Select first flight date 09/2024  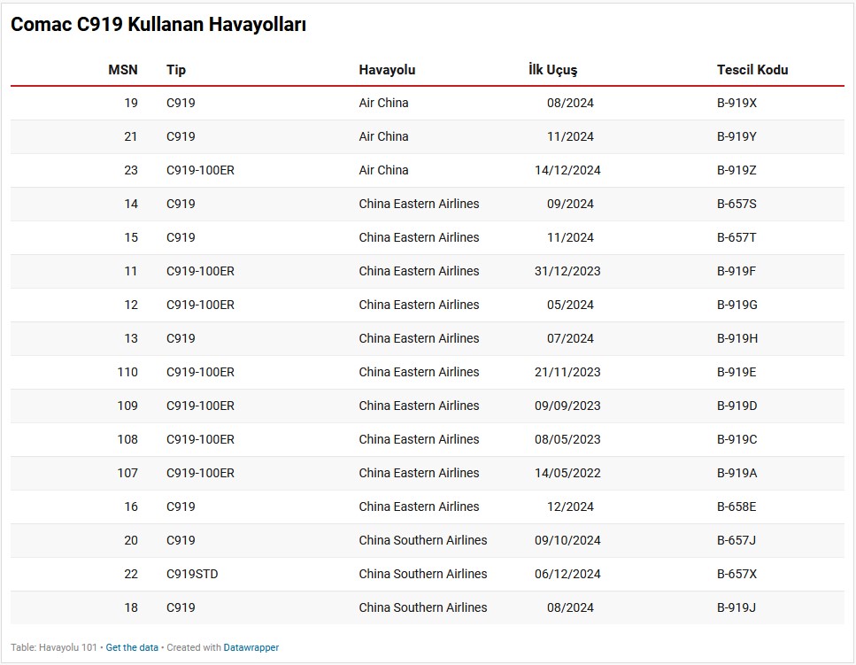(570, 205)
